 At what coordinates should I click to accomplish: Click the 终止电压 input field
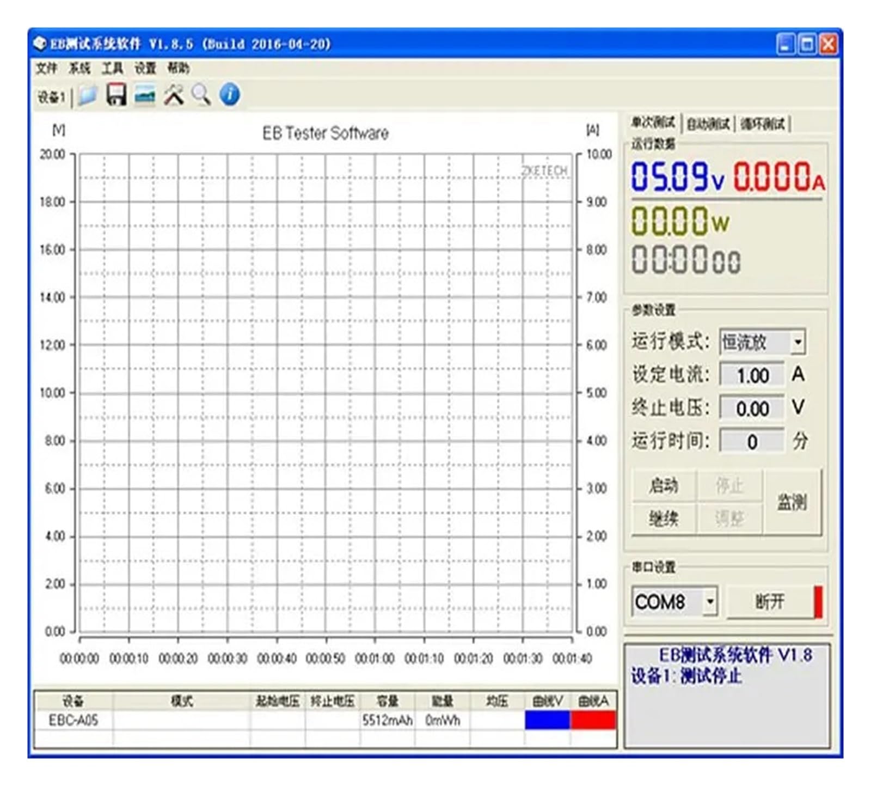[752, 409]
